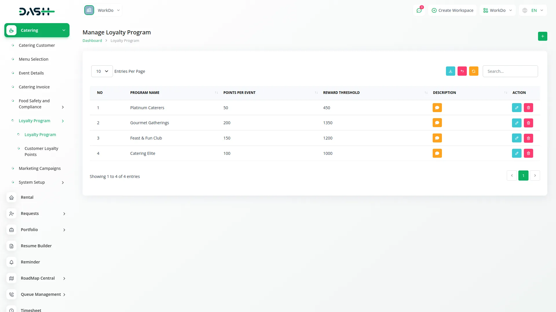Click the pink reset arrow icon
Viewport: 556px width, 312px height.
[x=462, y=71]
